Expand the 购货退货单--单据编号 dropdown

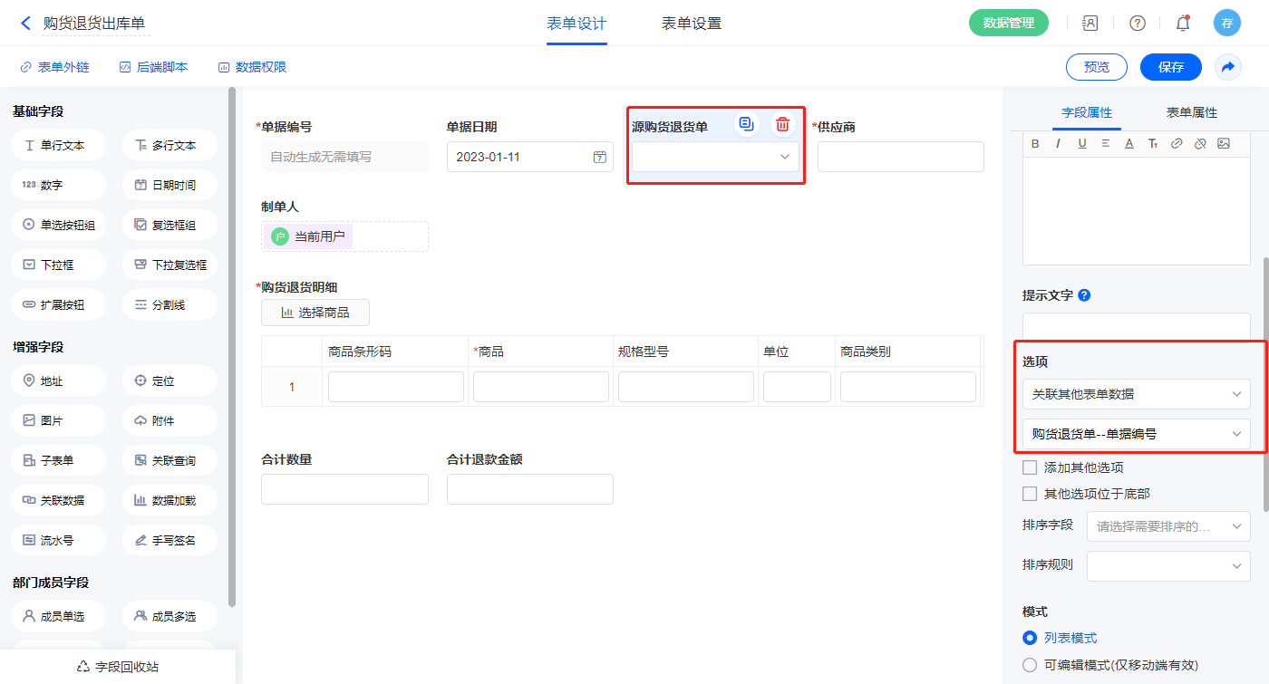[1136, 434]
